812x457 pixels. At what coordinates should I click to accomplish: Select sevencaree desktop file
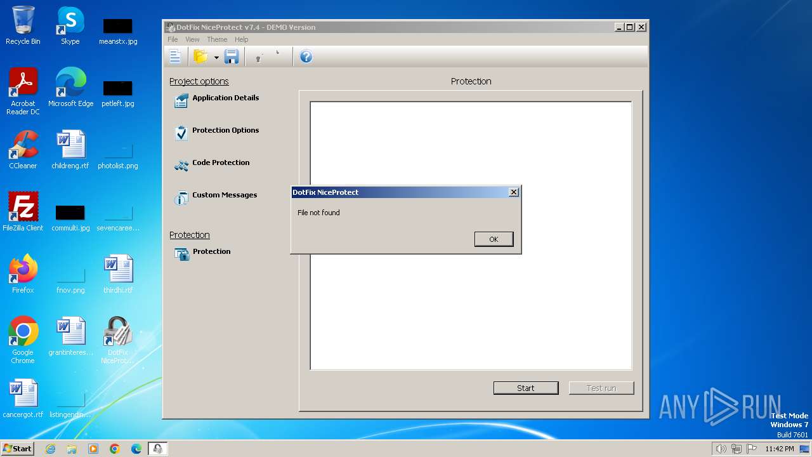tap(118, 217)
